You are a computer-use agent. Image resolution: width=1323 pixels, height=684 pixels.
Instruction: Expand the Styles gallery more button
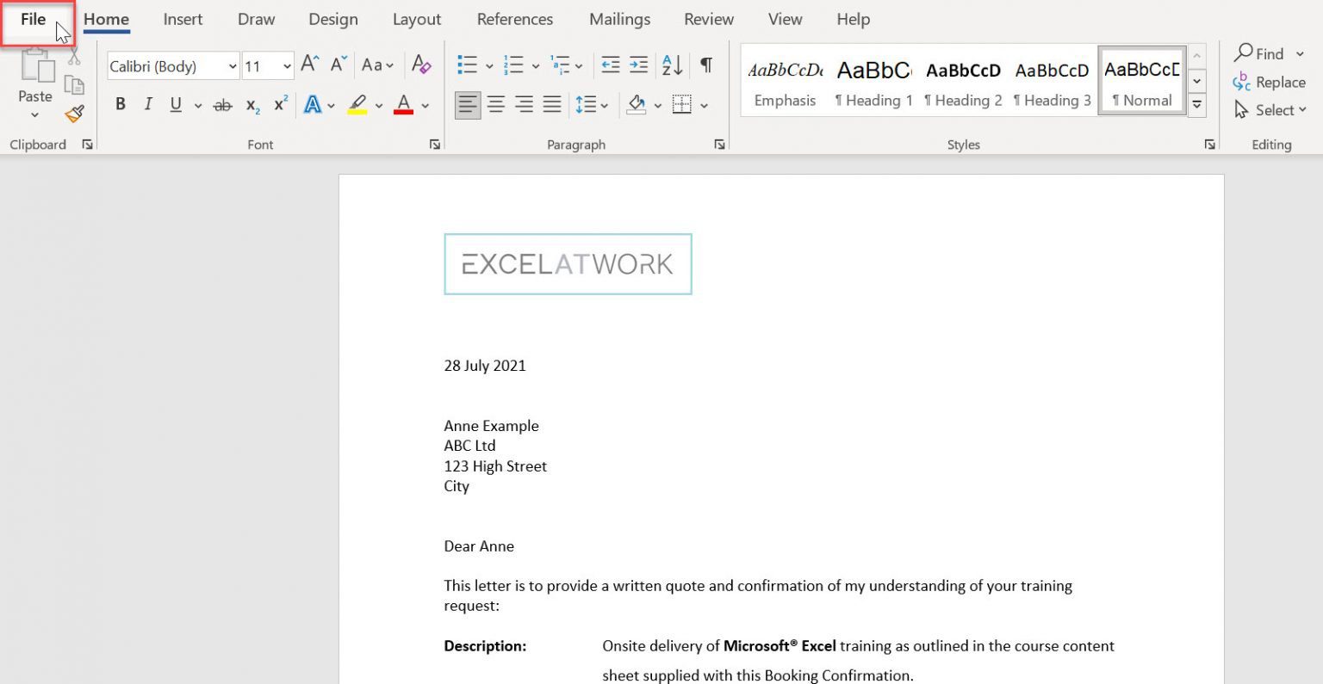pyautogui.click(x=1197, y=105)
